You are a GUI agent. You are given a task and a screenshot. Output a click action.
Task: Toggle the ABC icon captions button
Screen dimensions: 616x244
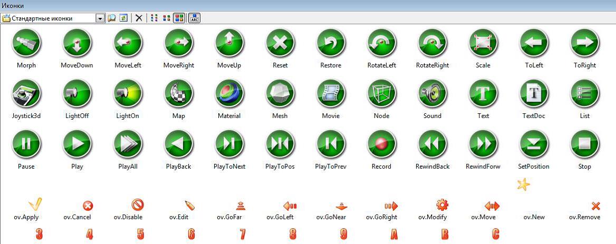pyautogui.click(x=194, y=18)
